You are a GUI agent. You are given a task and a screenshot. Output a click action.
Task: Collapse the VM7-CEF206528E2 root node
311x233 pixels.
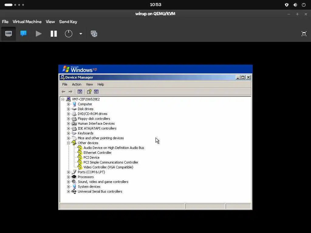click(63, 99)
